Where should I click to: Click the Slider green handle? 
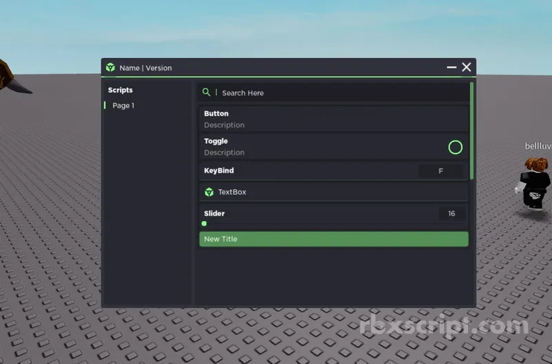(204, 223)
